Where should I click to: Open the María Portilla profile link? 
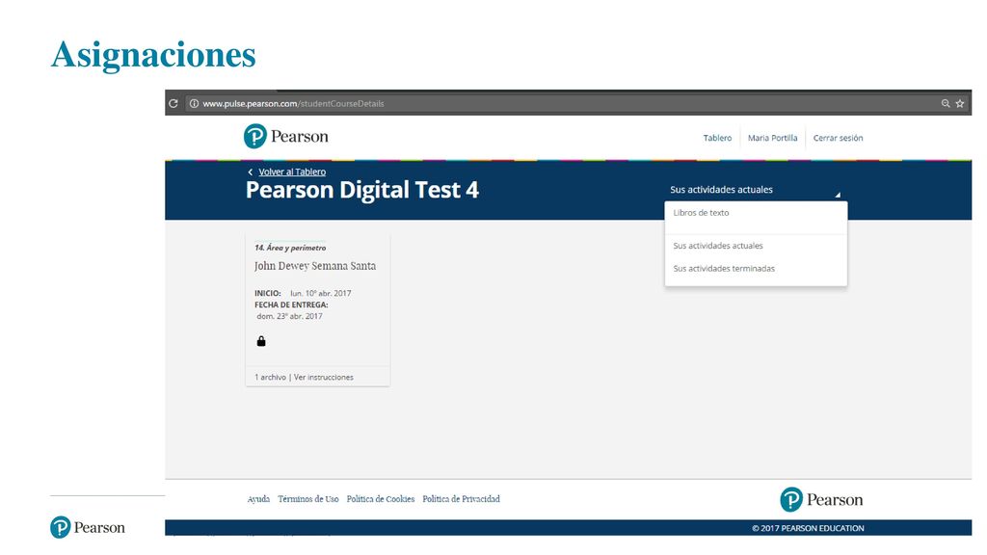[x=772, y=138]
